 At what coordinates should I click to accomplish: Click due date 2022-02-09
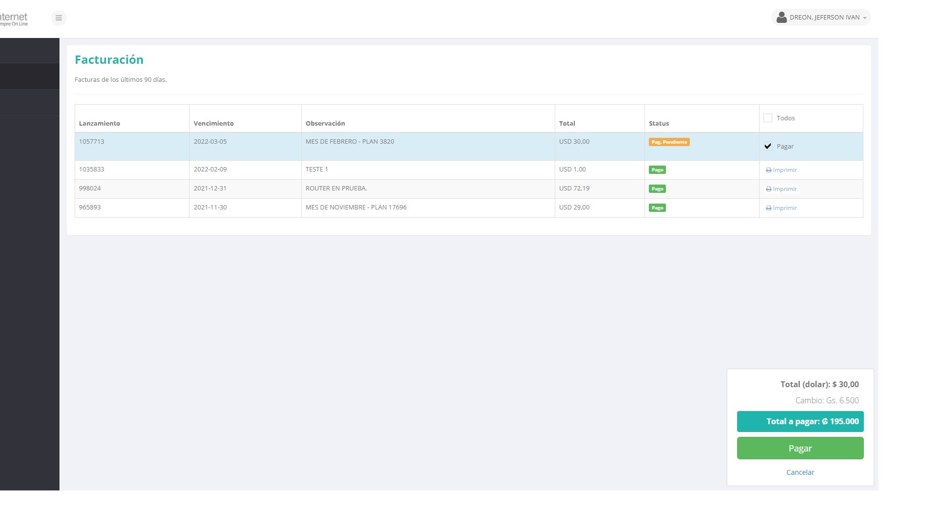coord(210,169)
